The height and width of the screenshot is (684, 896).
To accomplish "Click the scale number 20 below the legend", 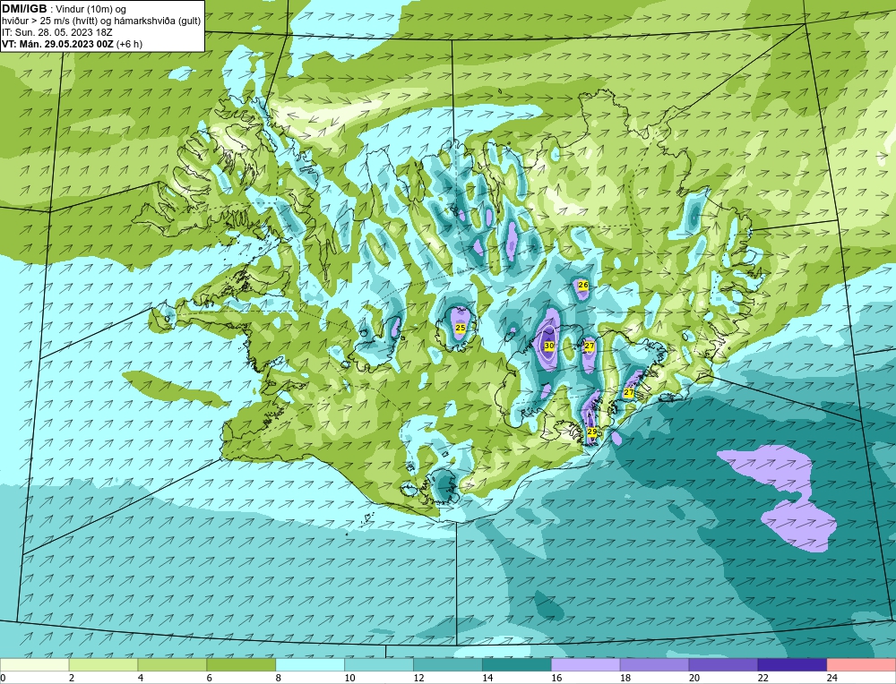I will 694,678.
